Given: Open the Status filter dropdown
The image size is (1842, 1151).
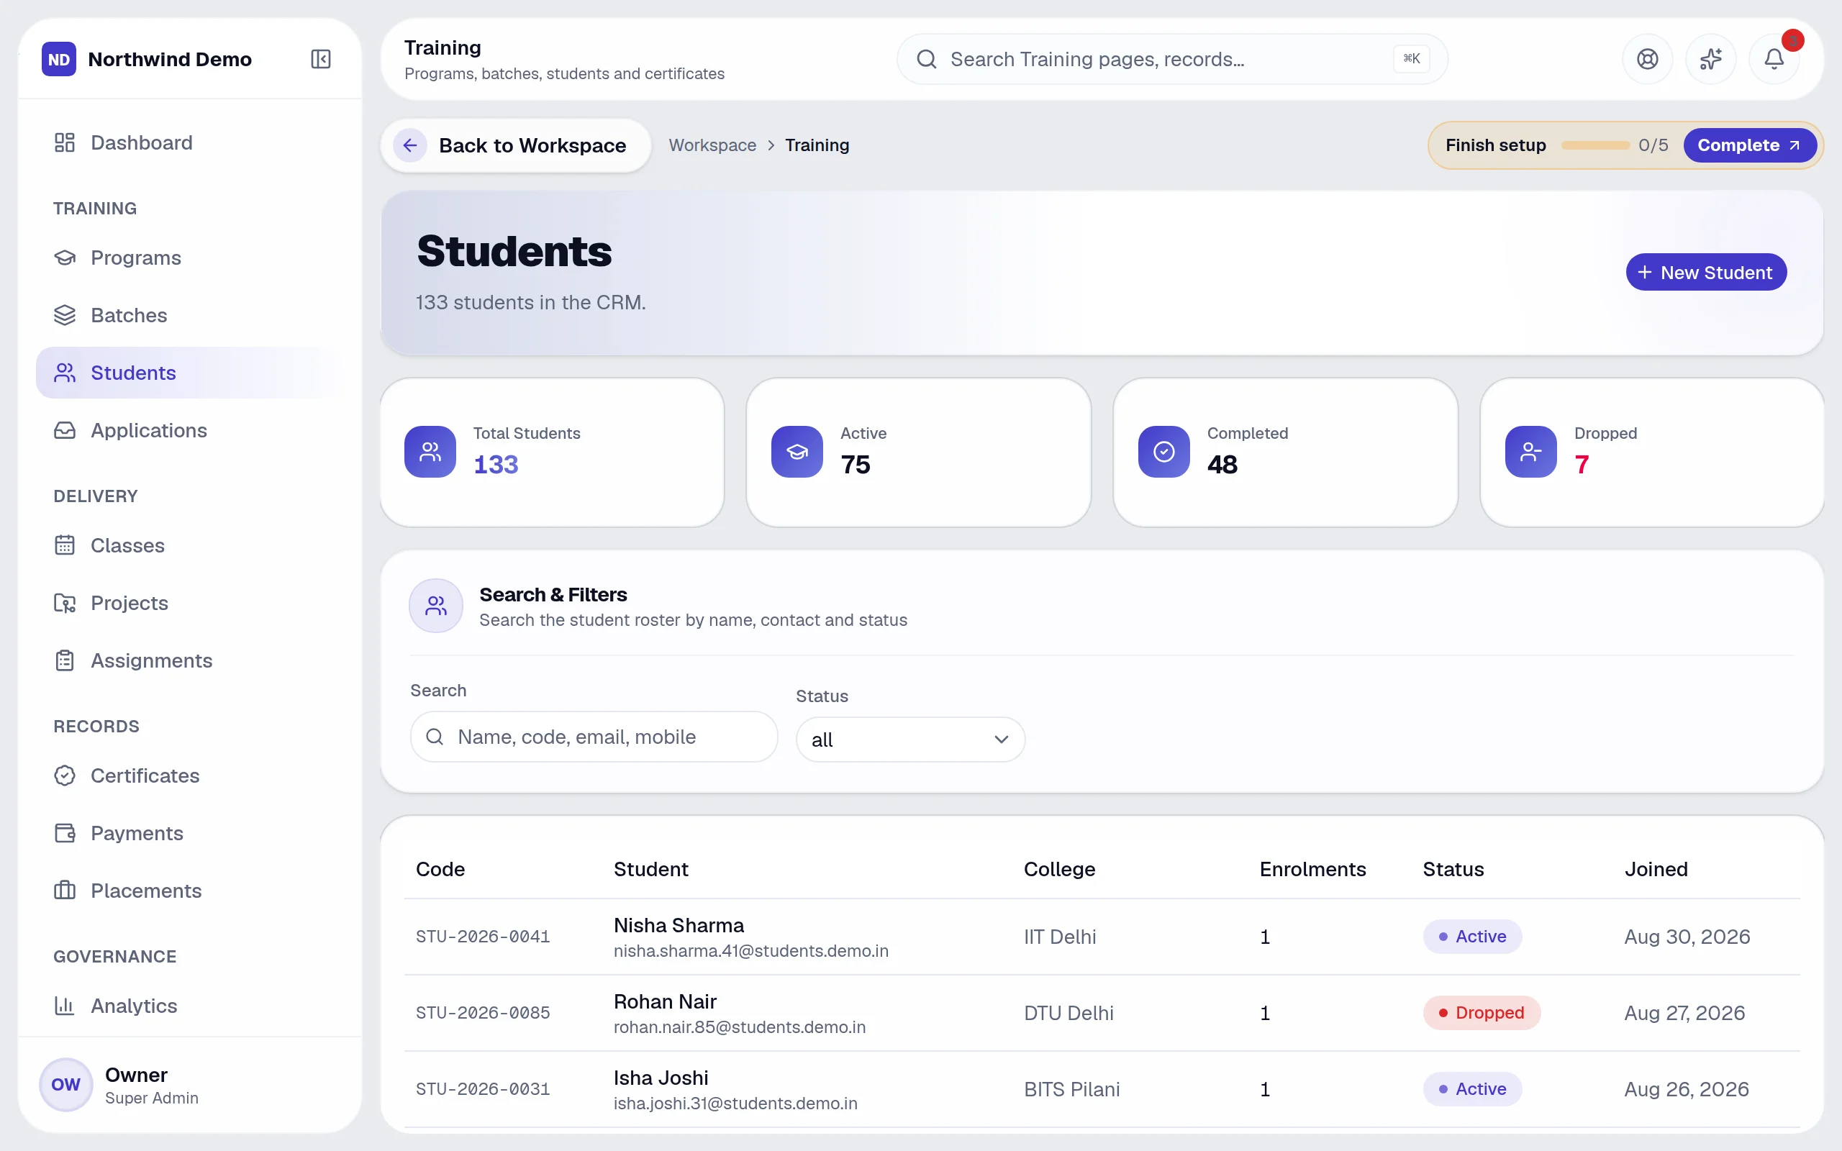Looking at the screenshot, I should tap(910, 740).
